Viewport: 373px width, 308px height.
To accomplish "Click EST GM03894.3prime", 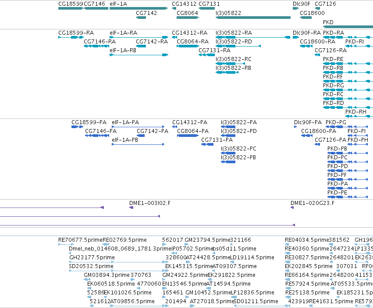I will [x=107, y=275].
